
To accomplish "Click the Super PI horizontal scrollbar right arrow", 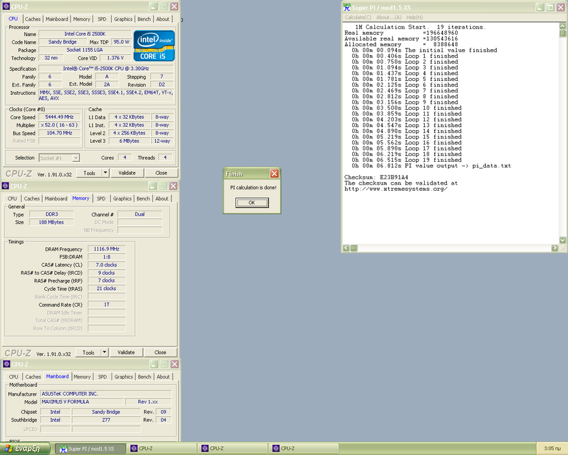I will click(x=555, y=248).
